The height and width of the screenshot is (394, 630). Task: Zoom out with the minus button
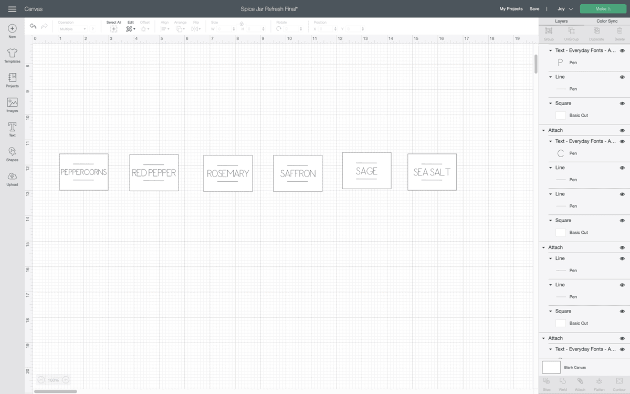pyautogui.click(x=41, y=380)
